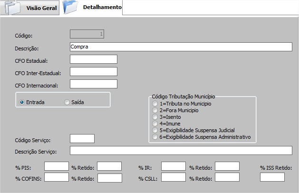The height and width of the screenshot is (193, 299).
Task: Focus the Código Serviço field
Action: 82,138
